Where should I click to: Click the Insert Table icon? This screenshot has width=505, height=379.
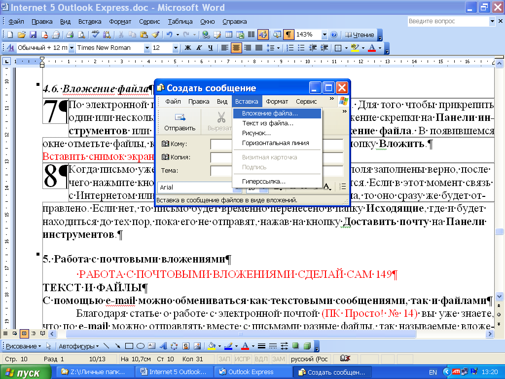229,35
